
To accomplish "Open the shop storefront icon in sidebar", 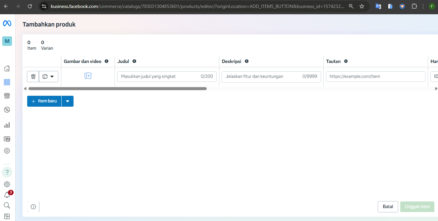I will pyautogui.click(x=7, y=96).
